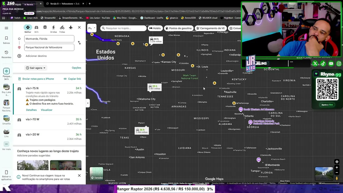Screen dimensions: 343x193
Task: Zoom in on the map
Action: (337, 168)
